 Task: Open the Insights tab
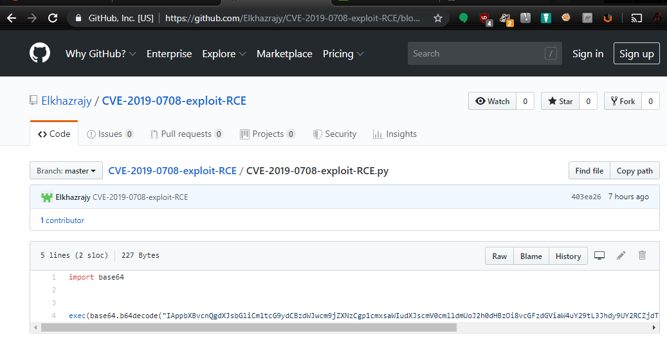(395, 134)
